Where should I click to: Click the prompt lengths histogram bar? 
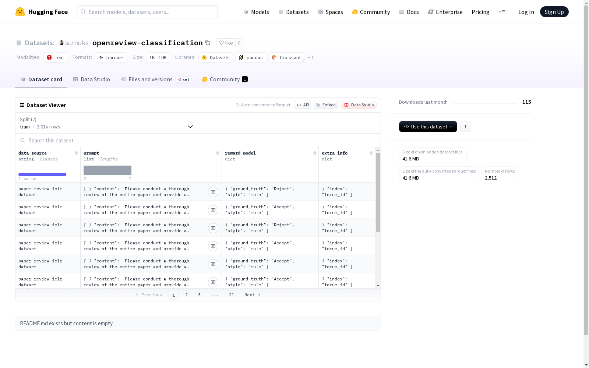[x=107, y=170]
